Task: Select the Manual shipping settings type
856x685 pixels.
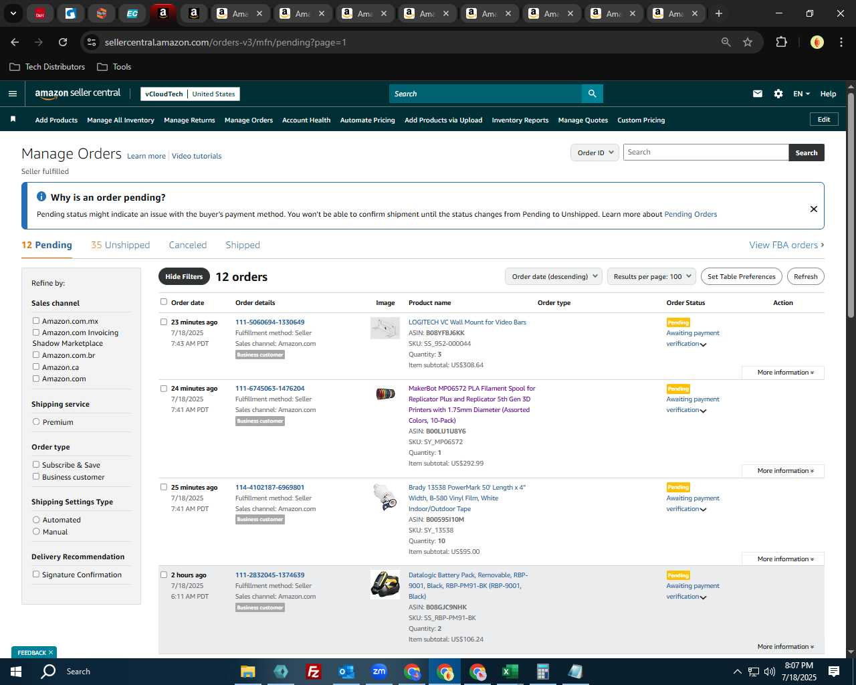Action: click(36, 531)
